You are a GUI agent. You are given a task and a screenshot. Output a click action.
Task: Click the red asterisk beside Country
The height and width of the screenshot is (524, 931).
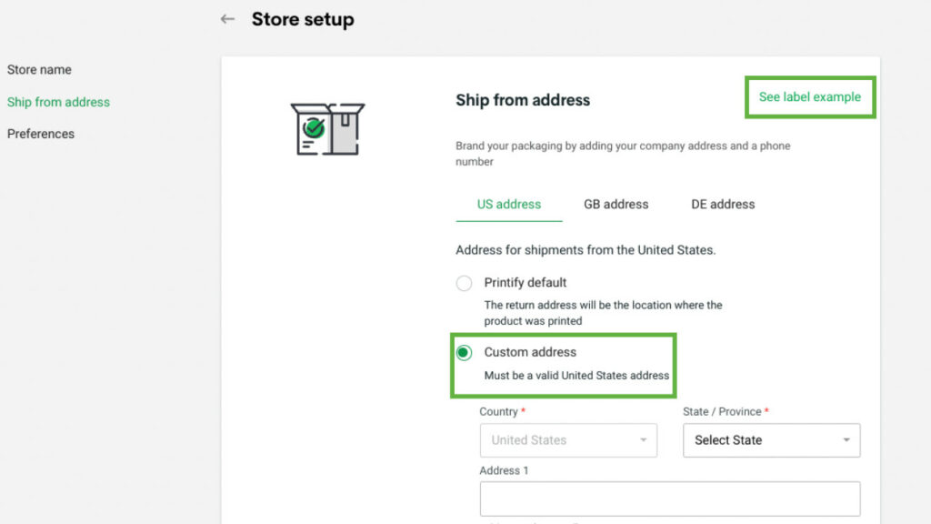526,411
